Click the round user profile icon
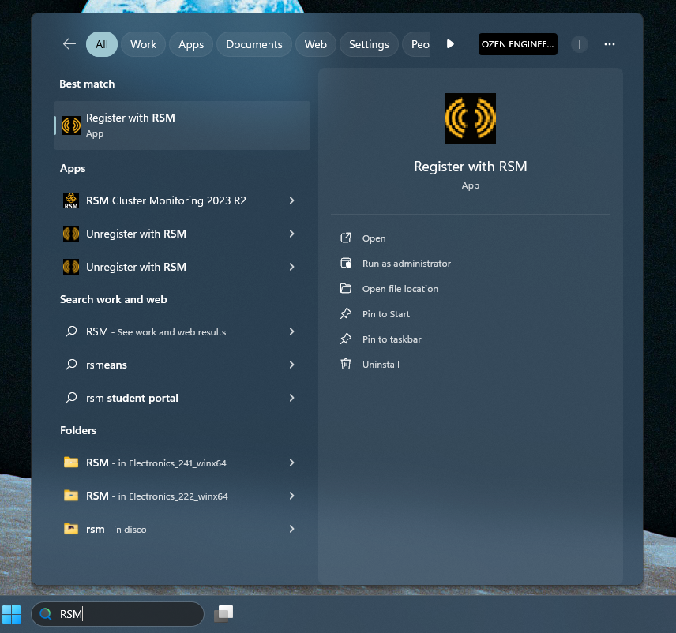Screen dimensions: 676x633 click(580, 44)
